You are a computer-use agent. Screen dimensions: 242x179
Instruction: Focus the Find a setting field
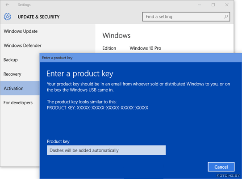[x=186, y=17]
